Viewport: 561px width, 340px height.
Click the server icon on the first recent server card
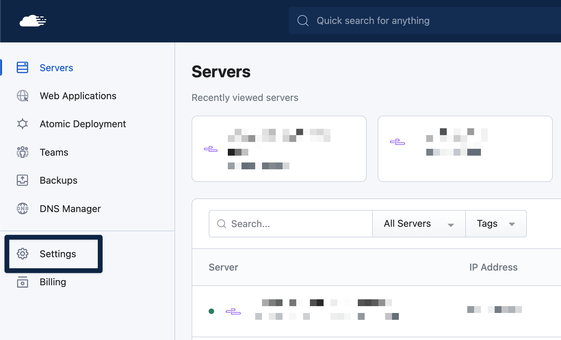pyautogui.click(x=211, y=149)
